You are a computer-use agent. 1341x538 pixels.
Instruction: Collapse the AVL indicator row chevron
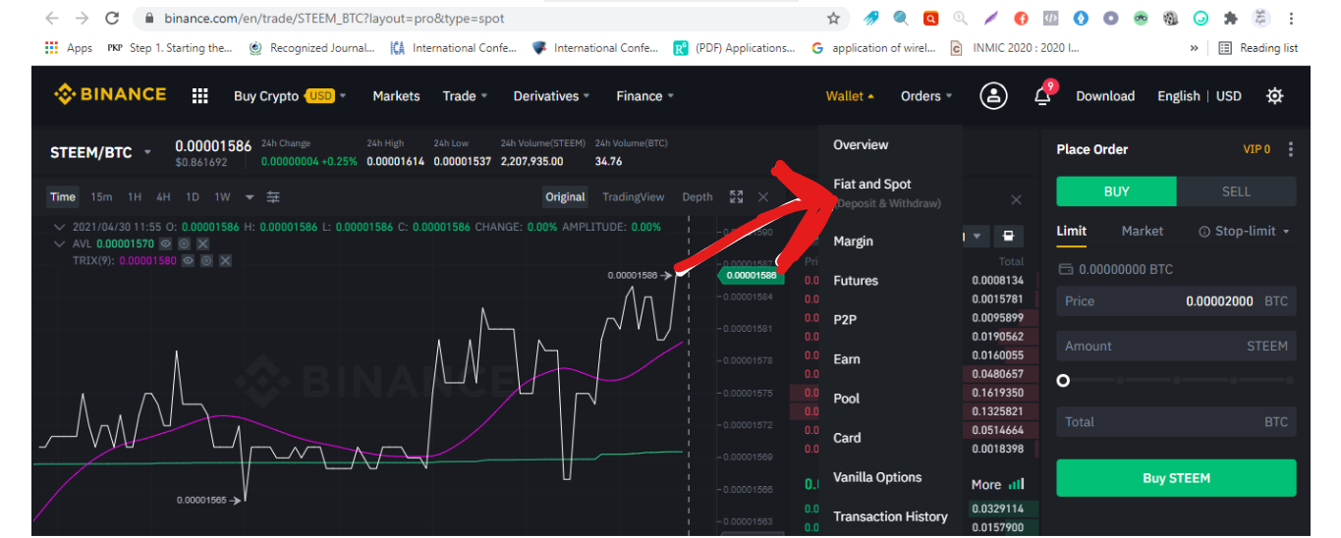tap(61, 243)
